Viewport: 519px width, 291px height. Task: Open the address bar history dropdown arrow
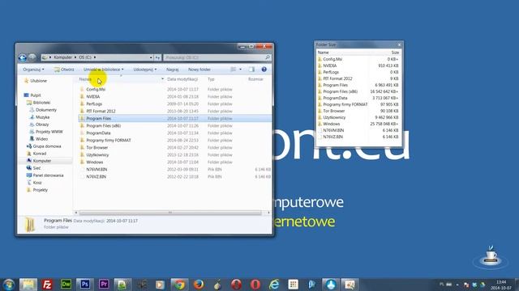coord(151,57)
